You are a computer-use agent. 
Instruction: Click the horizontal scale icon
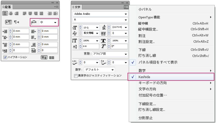coord(103,41)
